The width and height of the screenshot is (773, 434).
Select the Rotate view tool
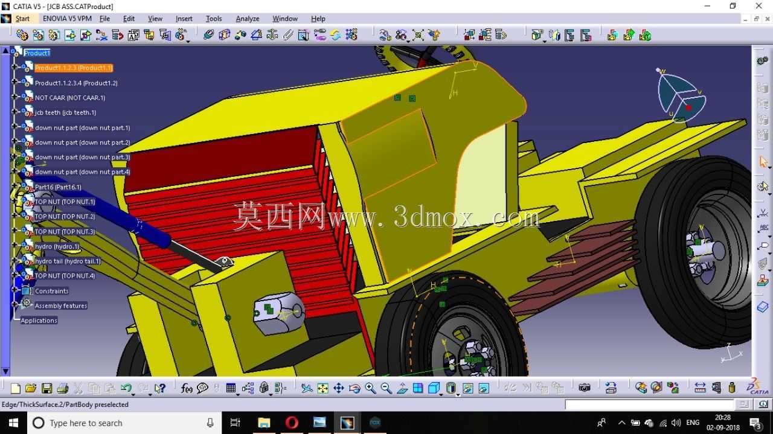[x=354, y=388]
